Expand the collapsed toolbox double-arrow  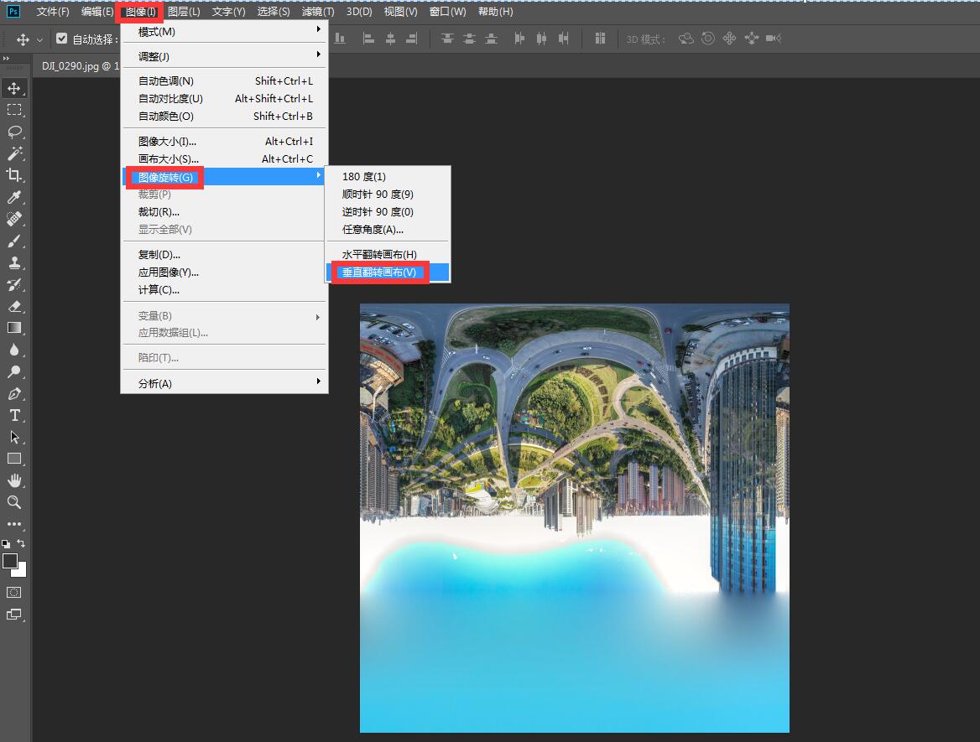tap(6, 58)
